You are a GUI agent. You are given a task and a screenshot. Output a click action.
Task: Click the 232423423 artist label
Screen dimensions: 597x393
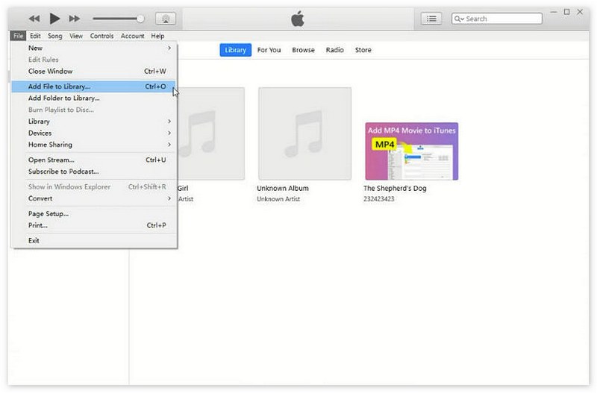pos(379,199)
